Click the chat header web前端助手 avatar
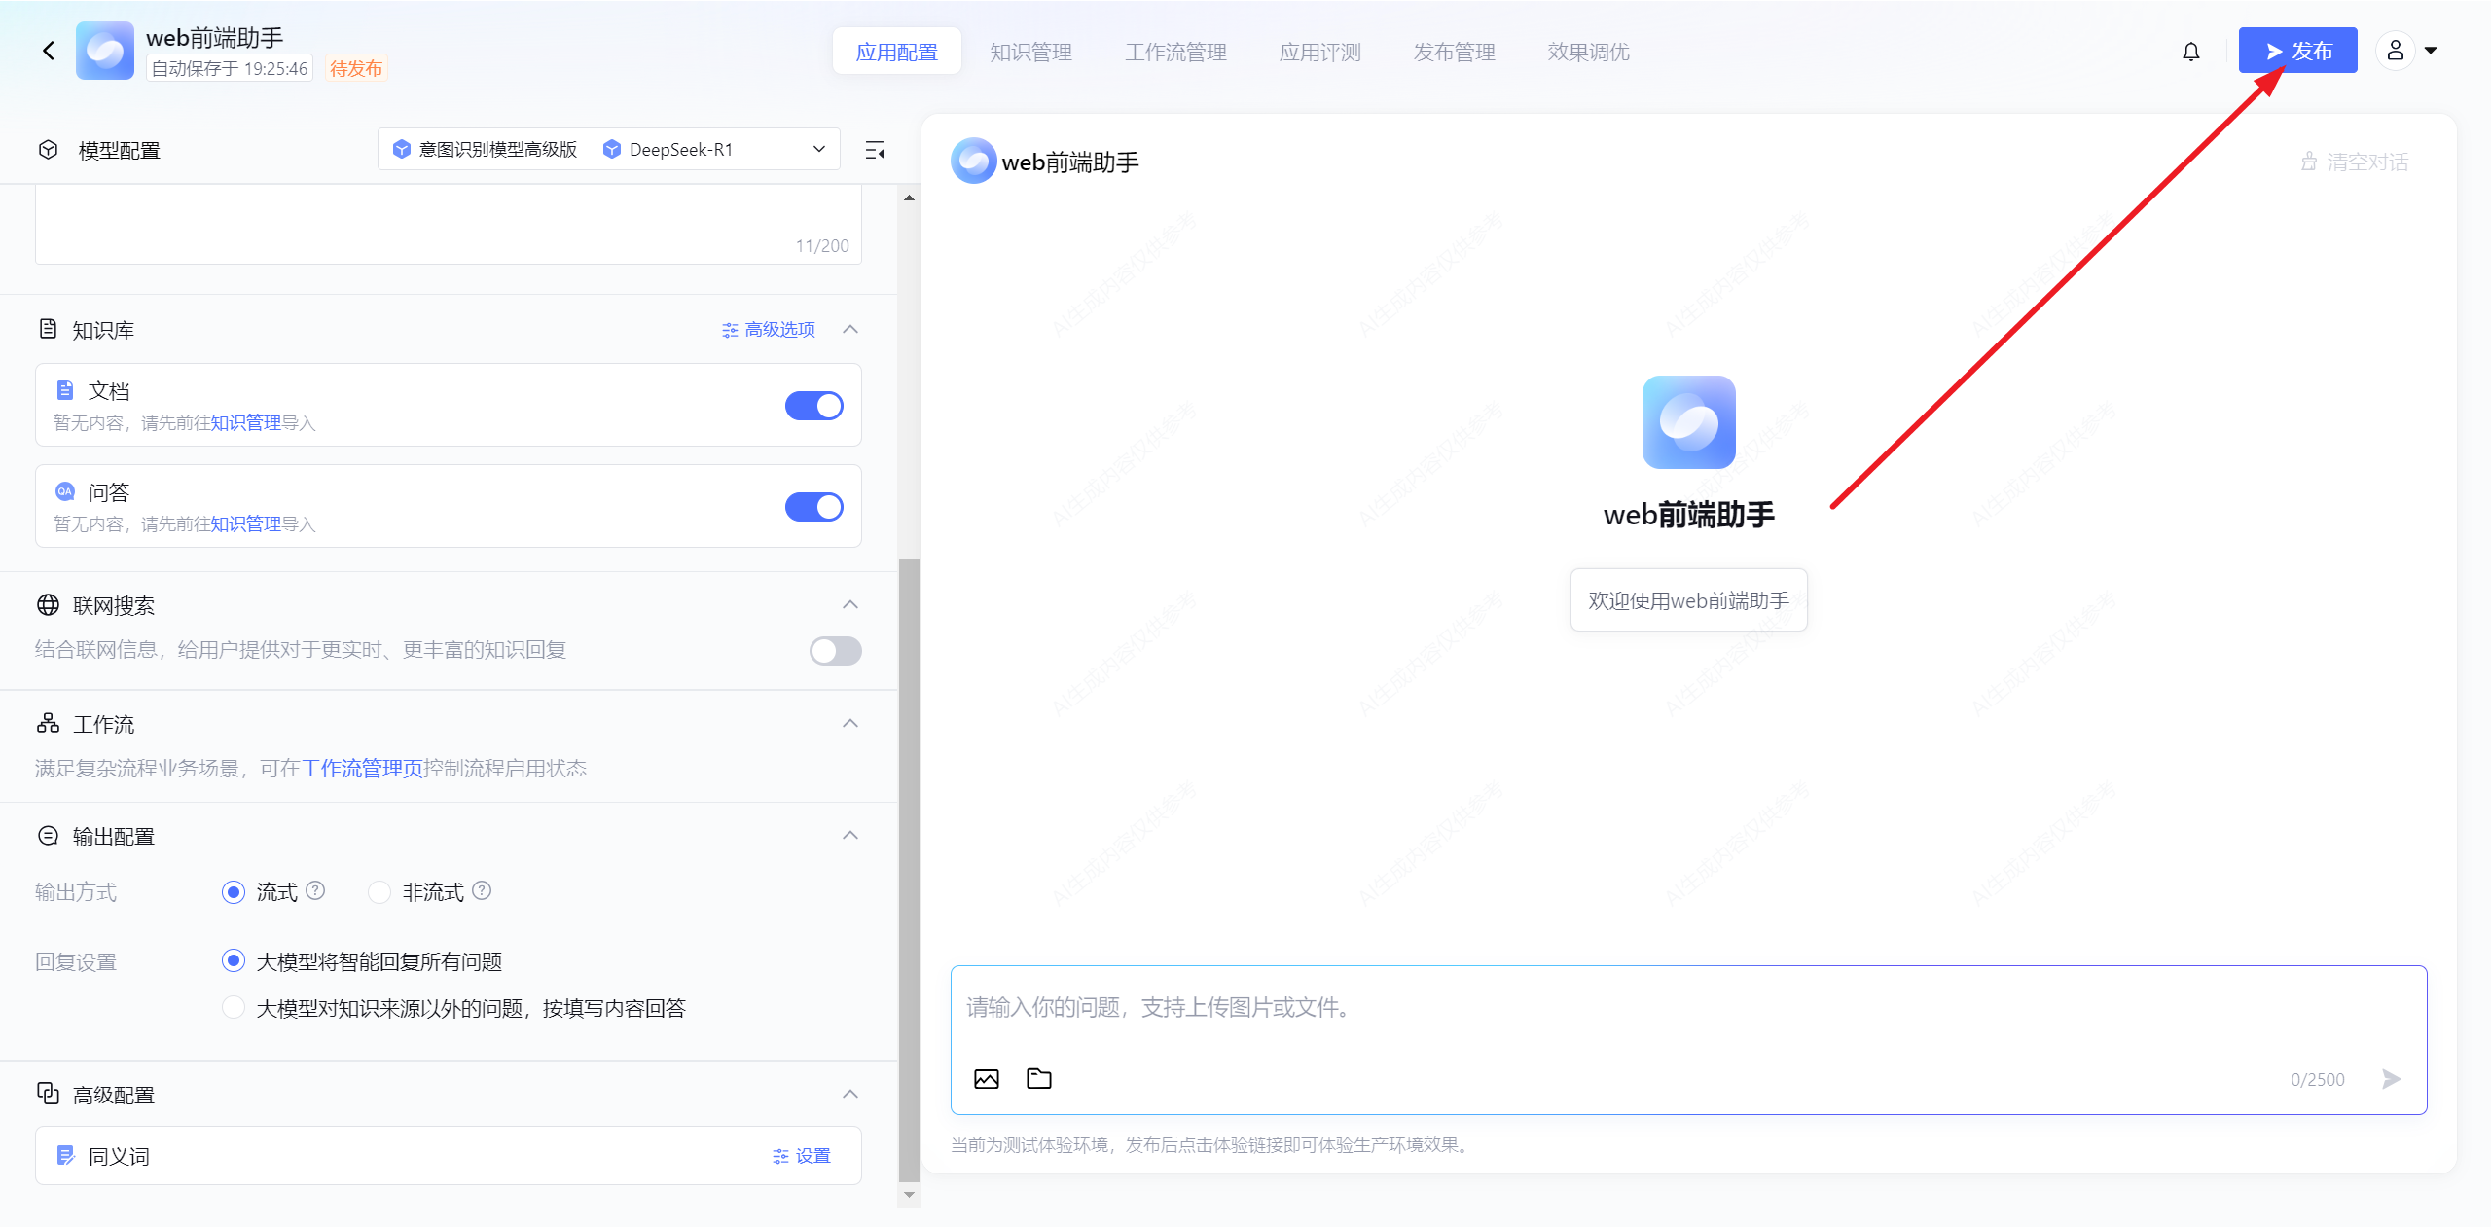The height and width of the screenshot is (1227, 2491). pos(974,161)
